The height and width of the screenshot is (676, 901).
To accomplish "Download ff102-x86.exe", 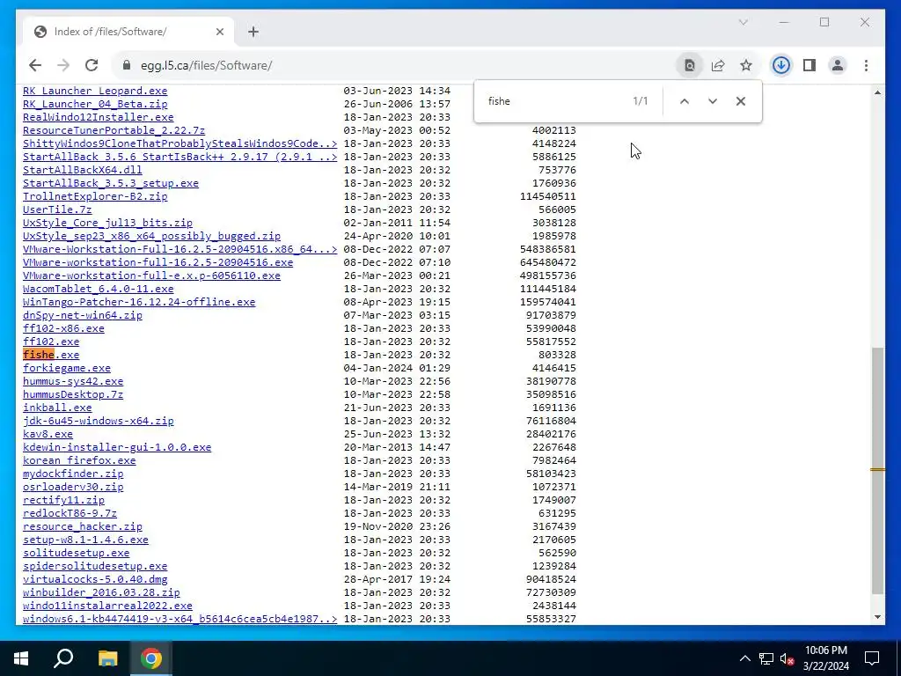I will [63, 328].
